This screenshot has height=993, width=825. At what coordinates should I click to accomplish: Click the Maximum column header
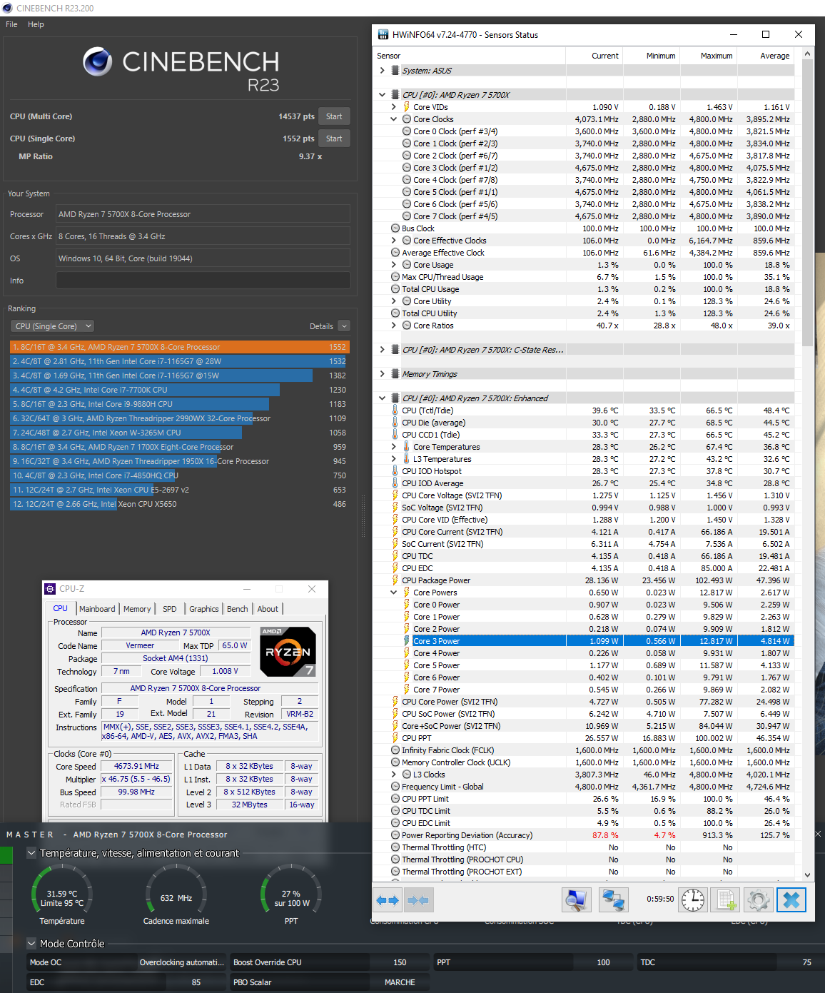(x=708, y=56)
